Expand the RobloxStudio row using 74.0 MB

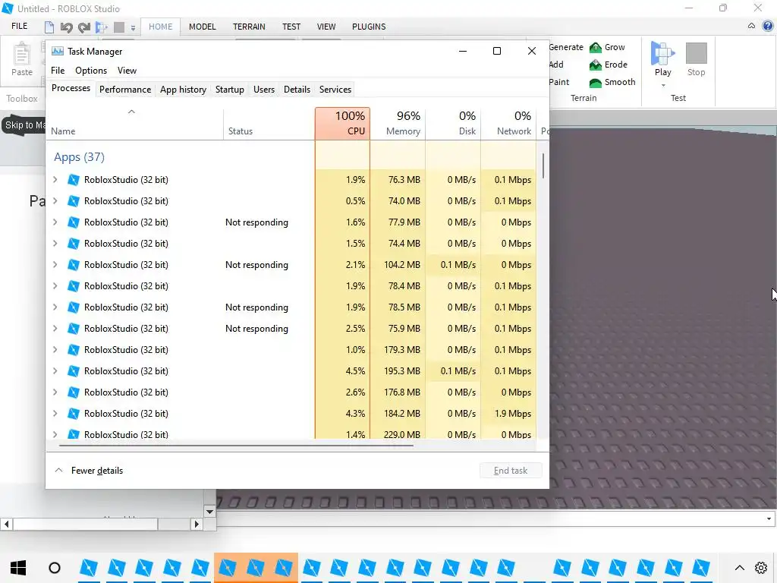[x=55, y=200]
